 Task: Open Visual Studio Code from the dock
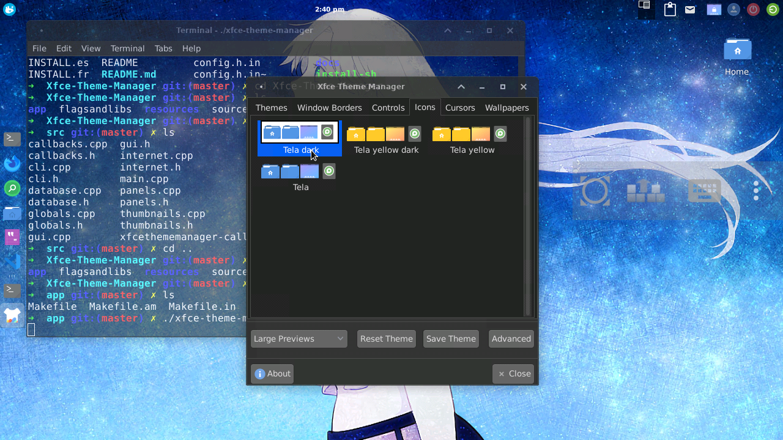[12, 262]
